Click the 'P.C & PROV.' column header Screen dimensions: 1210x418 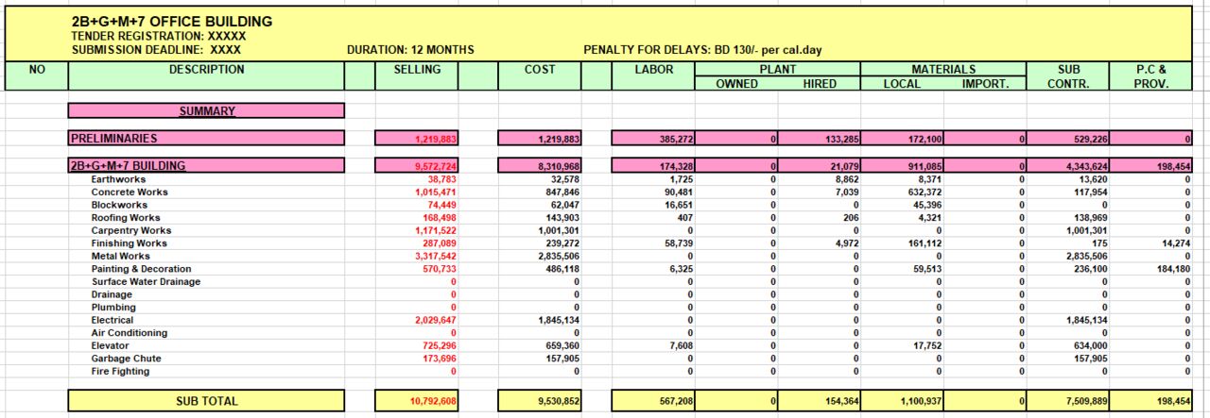[x=1150, y=75]
